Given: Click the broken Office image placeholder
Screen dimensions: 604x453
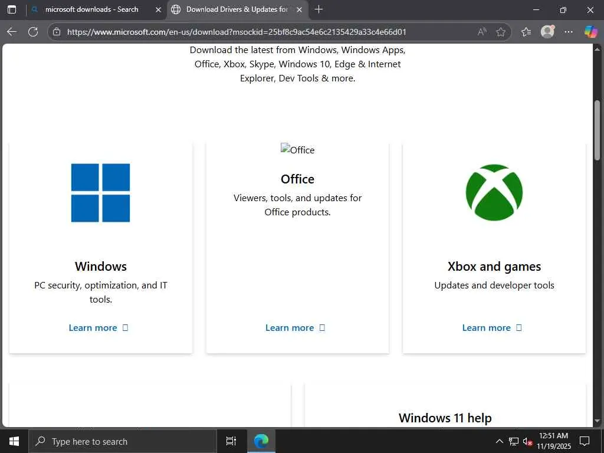Looking at the screenshot, I should pos(297,149).
